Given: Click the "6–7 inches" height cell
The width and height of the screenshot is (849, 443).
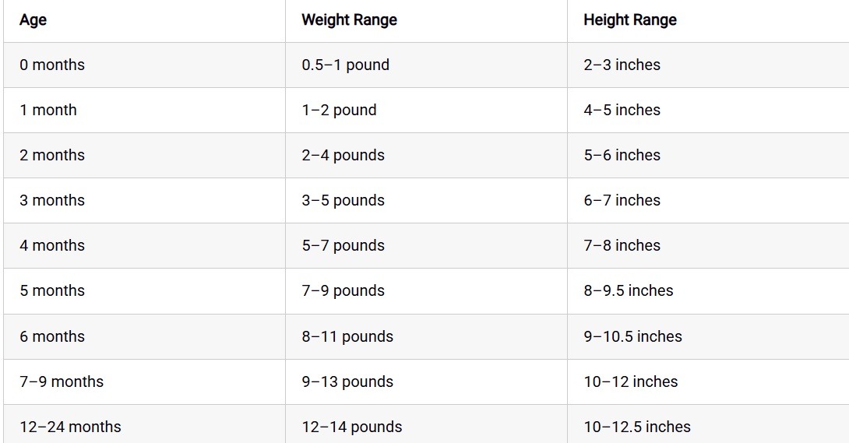Looking at the screenshot, I should tap(622, 201).
